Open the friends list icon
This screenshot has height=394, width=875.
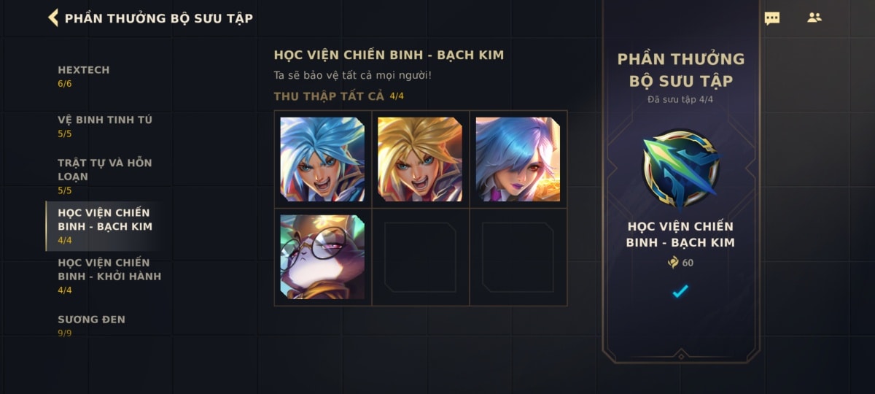(814, 18)
